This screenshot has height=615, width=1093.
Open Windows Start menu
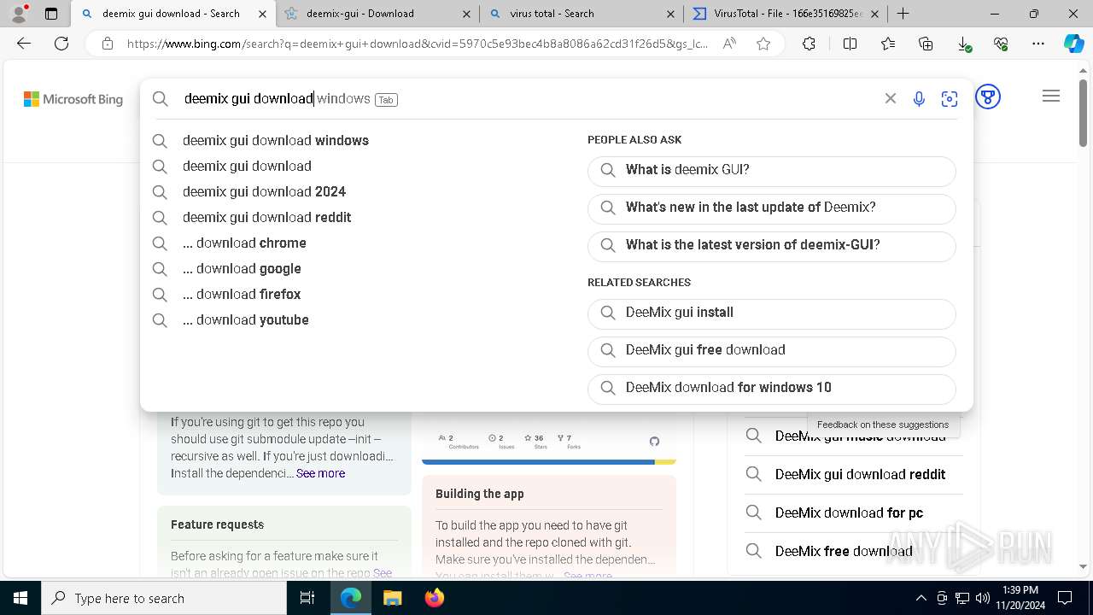20,598
